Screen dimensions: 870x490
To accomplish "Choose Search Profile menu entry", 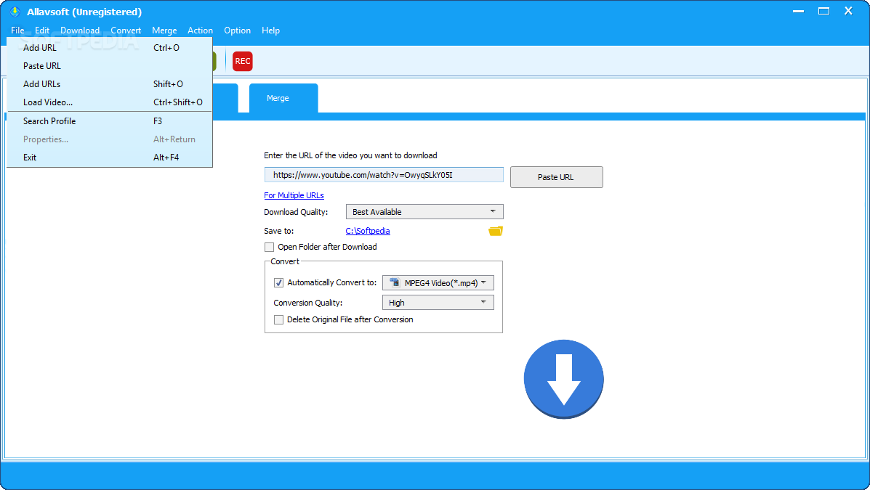I will 109,121.
